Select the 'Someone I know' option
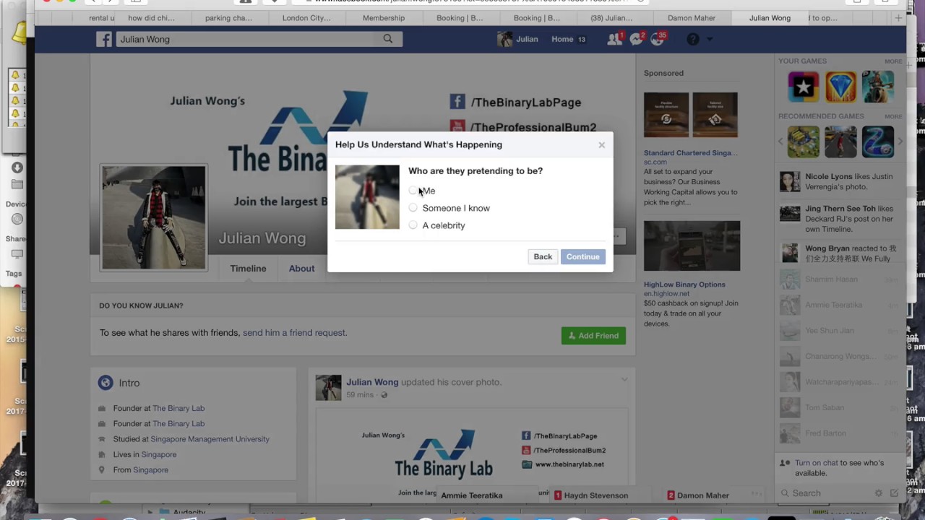The width and height of the screenshot is (925, 520). coord(413,208)
